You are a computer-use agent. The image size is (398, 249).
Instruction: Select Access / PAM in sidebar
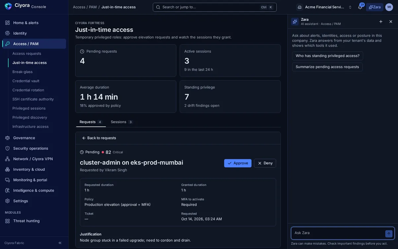point(34,44)
